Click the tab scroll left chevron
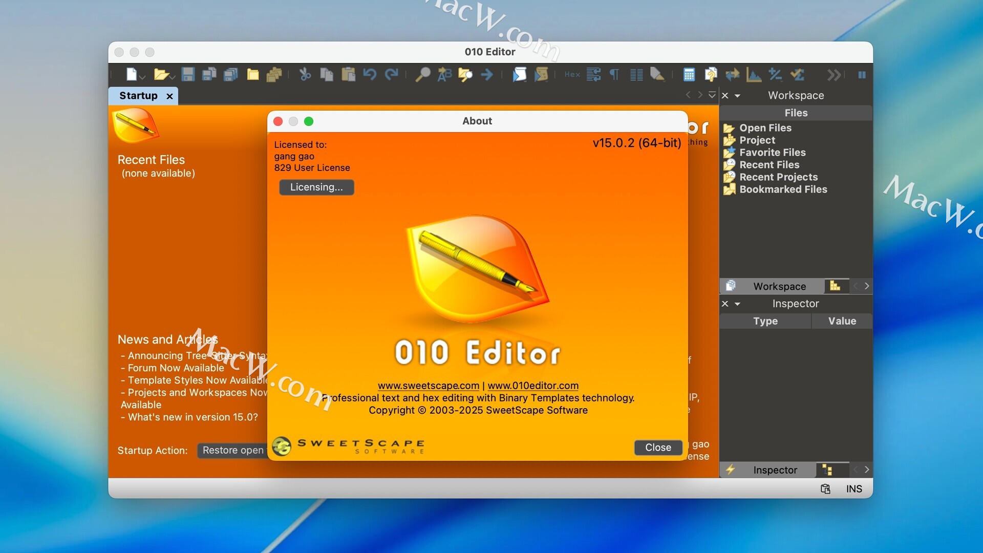 coord(688,95)
